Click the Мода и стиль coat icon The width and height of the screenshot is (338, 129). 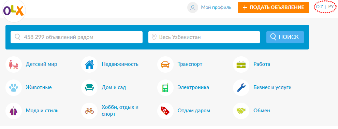14,111
